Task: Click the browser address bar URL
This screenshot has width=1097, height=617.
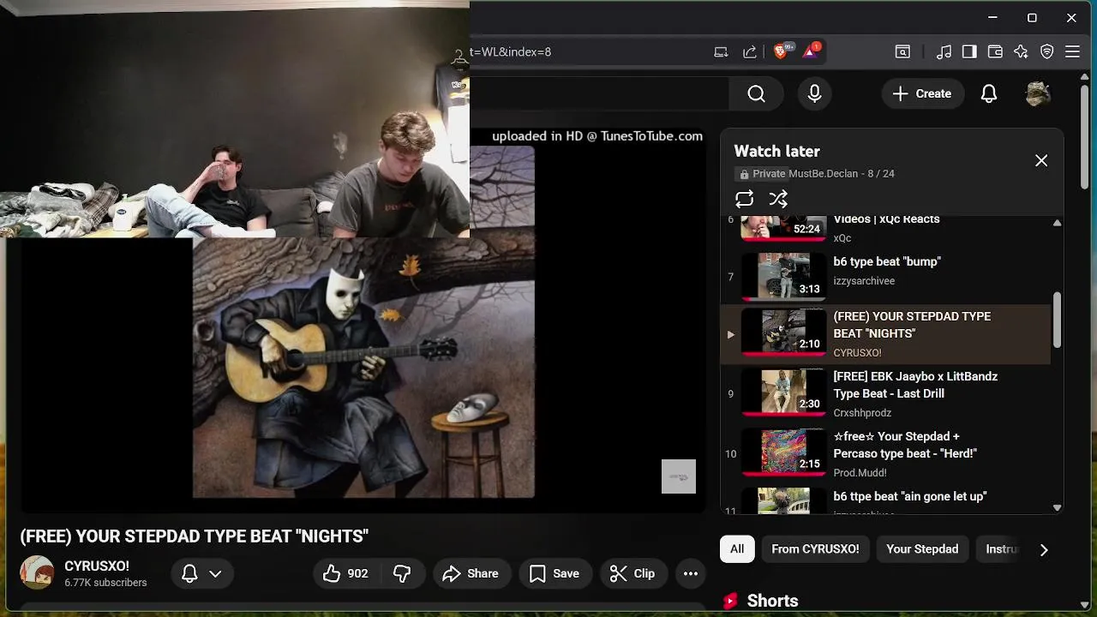Action: [511, 51]
